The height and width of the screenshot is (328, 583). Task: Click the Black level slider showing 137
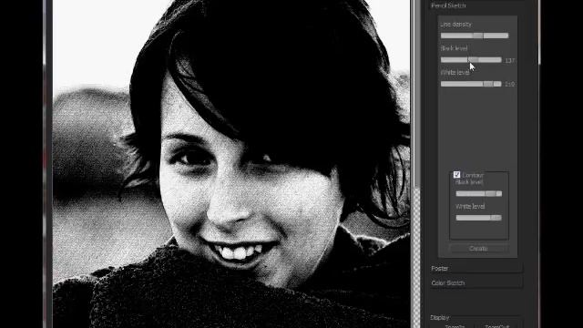point(471,60)
